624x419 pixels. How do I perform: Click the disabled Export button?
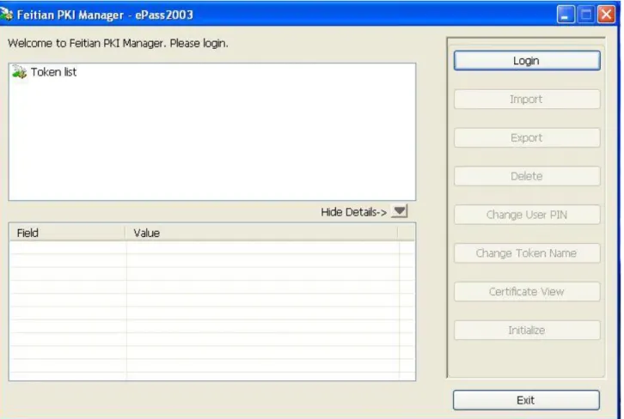coord(527,137)
